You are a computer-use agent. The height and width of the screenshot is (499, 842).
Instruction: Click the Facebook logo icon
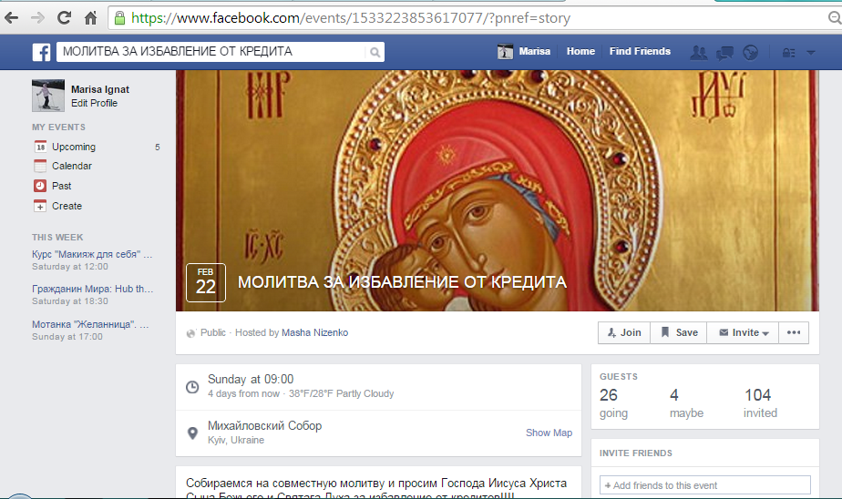click(x=41, y=52)
